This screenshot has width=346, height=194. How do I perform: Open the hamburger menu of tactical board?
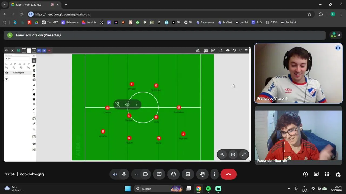[x=246, y=50]
